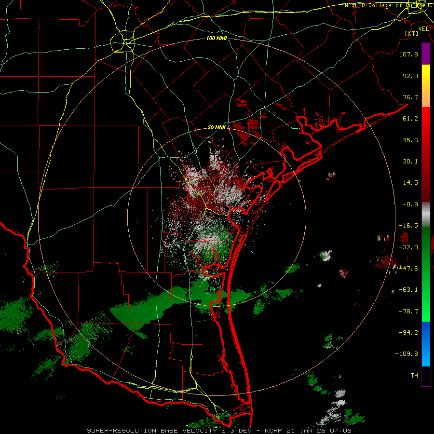Click the -16.5 velocity legend value
This screenshot has height=434, width=434.
coord(408,226)
